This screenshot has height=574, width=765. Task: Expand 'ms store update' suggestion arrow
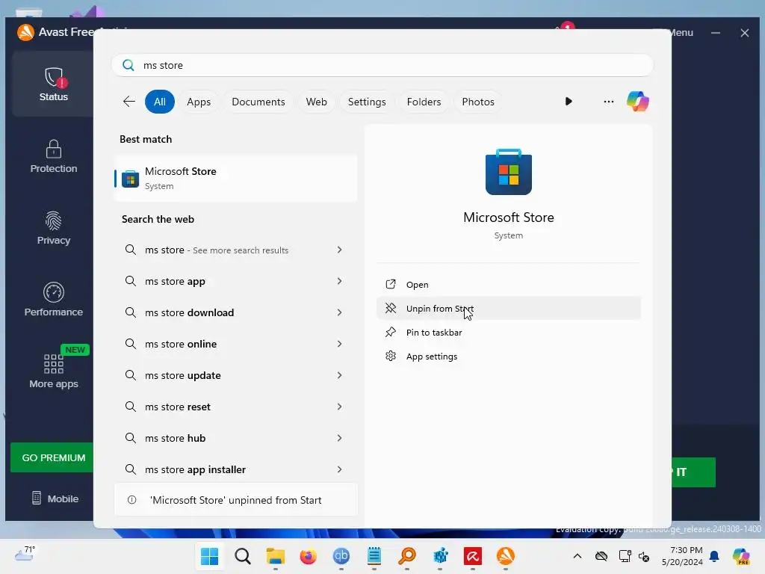[340, 375]
